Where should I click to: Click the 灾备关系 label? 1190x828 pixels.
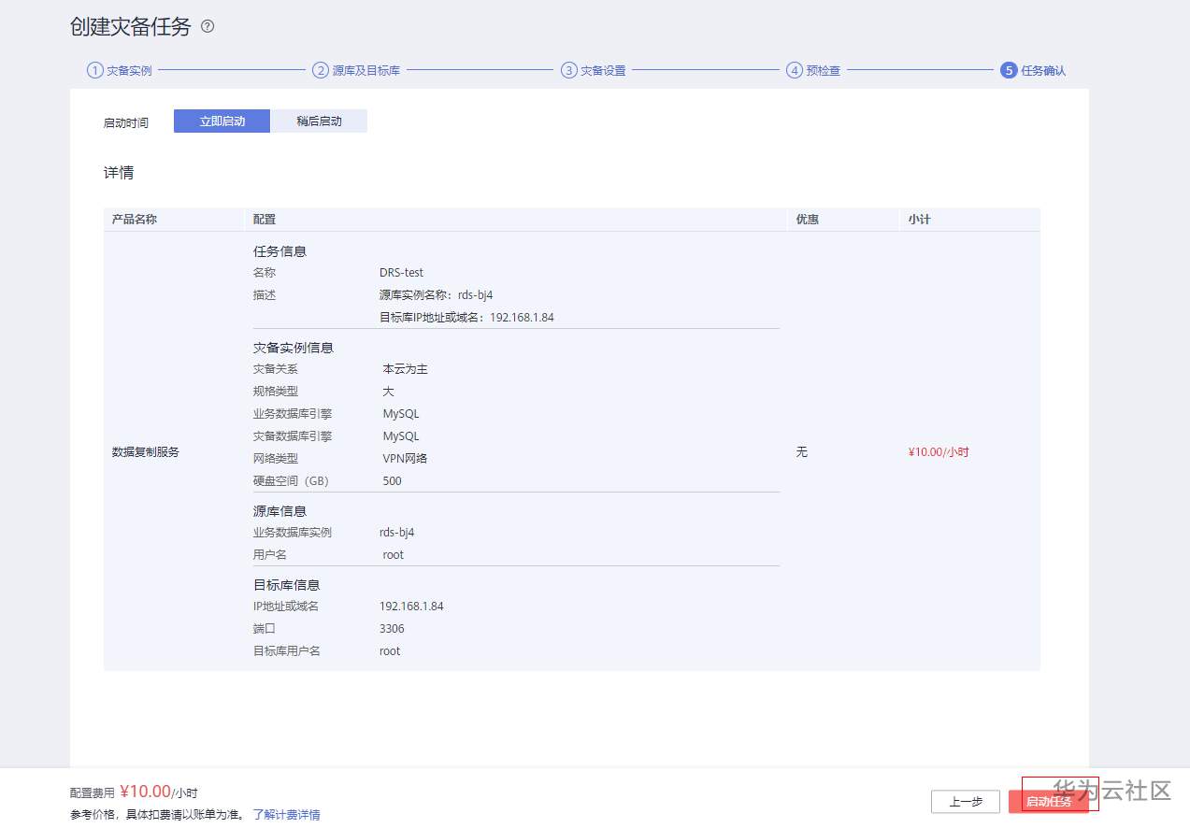point(276,369)
